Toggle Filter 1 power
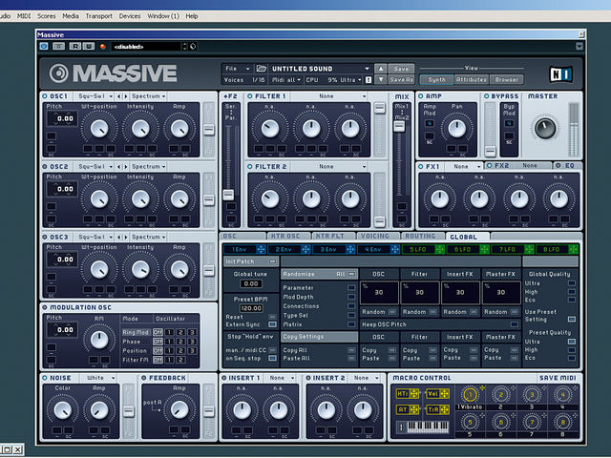The image size is (611, 458). [250, 95]
